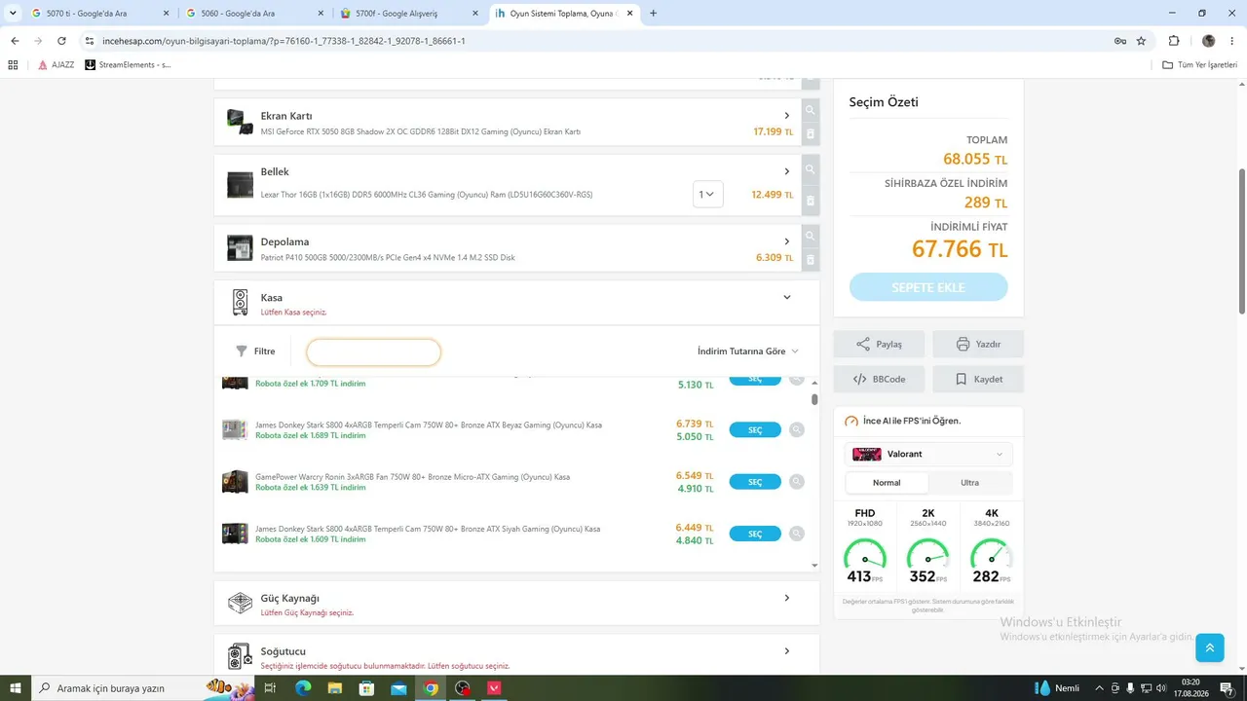
Task: Open the Valorant game selector dropdown
Action: click(928, 454)
